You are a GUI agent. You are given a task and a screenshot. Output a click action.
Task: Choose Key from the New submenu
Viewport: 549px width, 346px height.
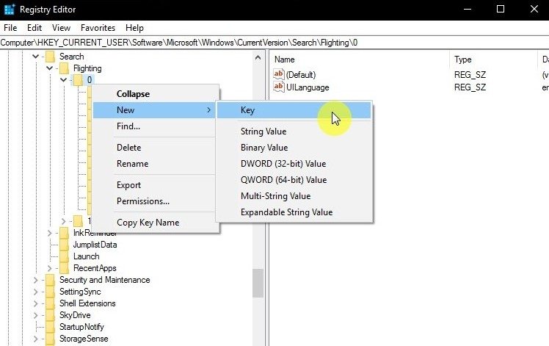[247, 110]
